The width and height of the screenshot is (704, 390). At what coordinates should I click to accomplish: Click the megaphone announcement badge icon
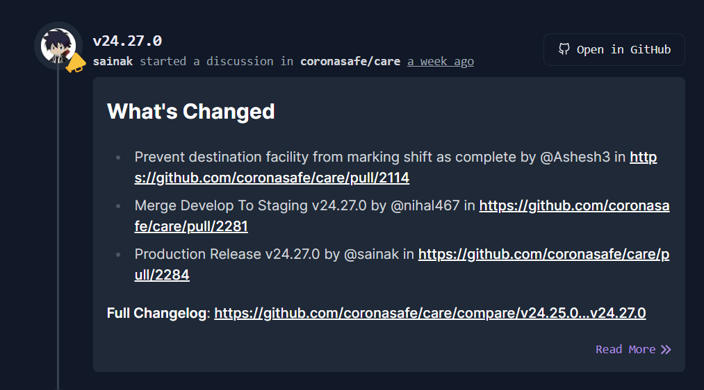[75, 63]
